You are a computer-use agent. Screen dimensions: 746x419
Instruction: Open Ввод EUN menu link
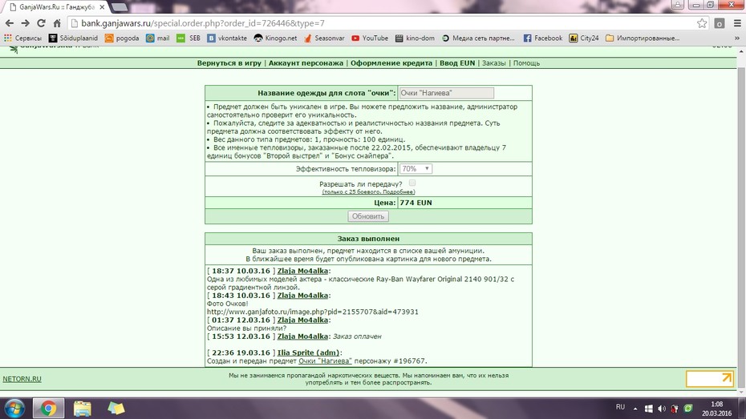pyautogui.click(x=457, y=62)
